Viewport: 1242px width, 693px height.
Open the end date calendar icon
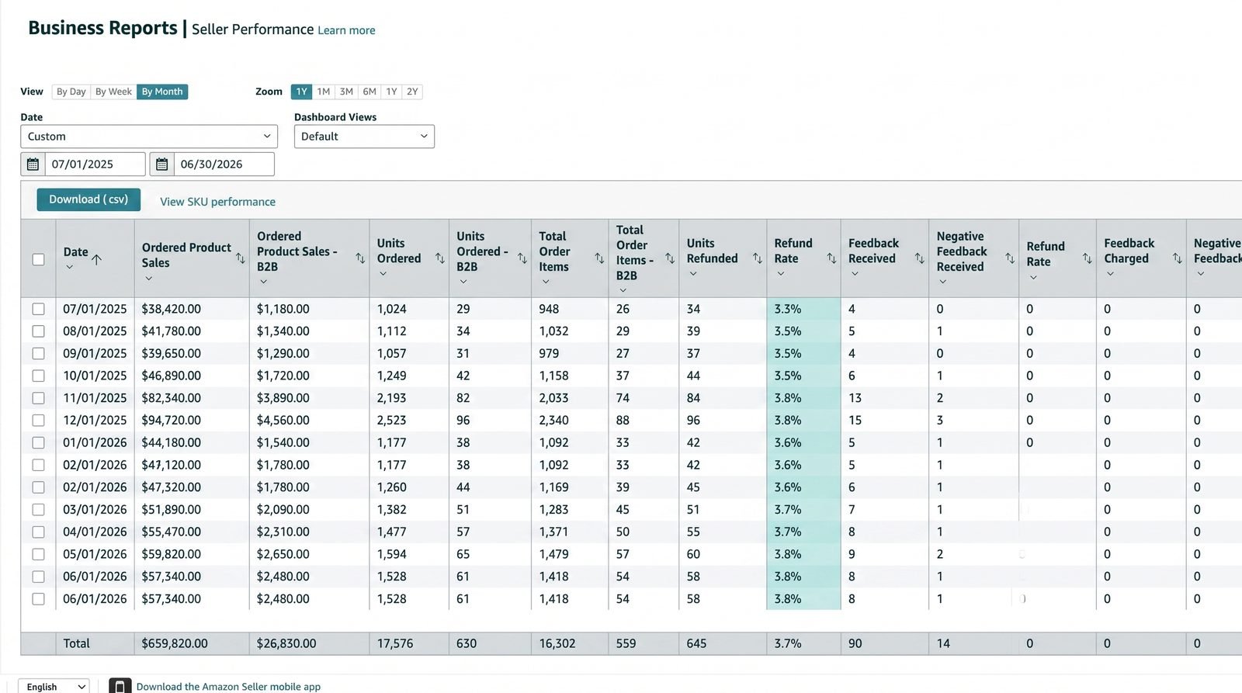coord(161,165)
